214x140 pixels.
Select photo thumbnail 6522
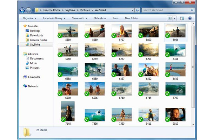(x=149, y=70)
